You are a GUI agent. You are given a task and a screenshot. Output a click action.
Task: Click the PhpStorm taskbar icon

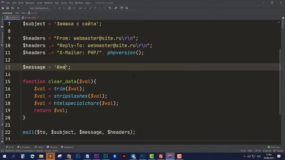click(x=170, y=156)
